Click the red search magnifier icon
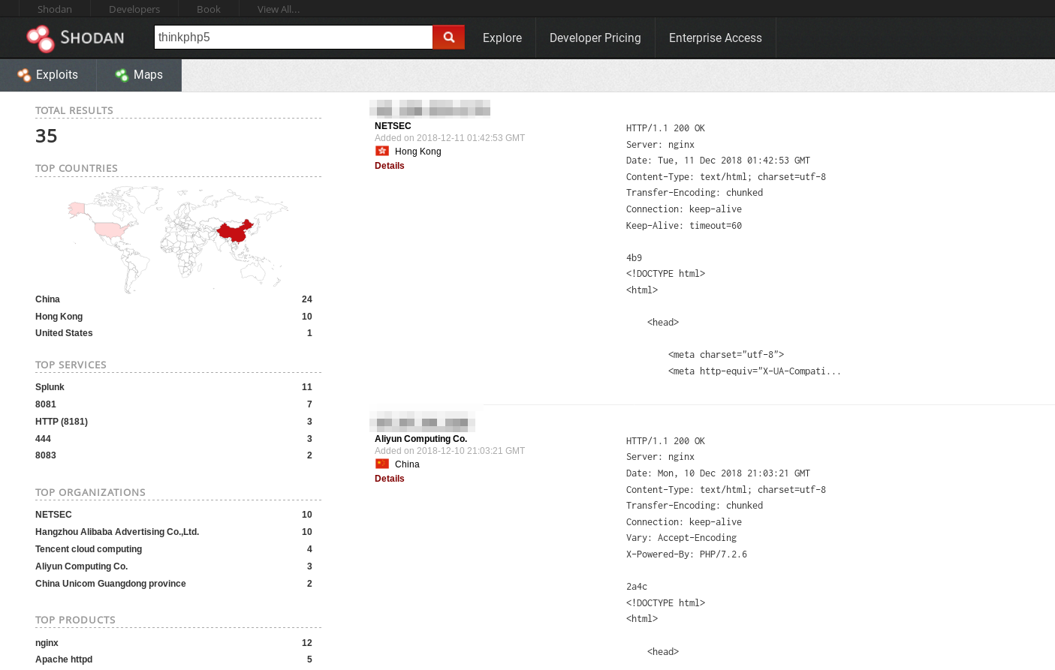The height and width of the screenshot is (670, 1055). 448,37
